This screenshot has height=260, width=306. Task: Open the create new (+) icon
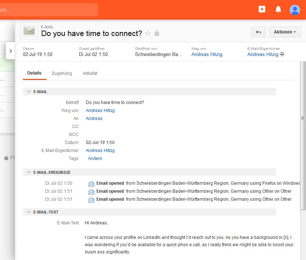262,9
